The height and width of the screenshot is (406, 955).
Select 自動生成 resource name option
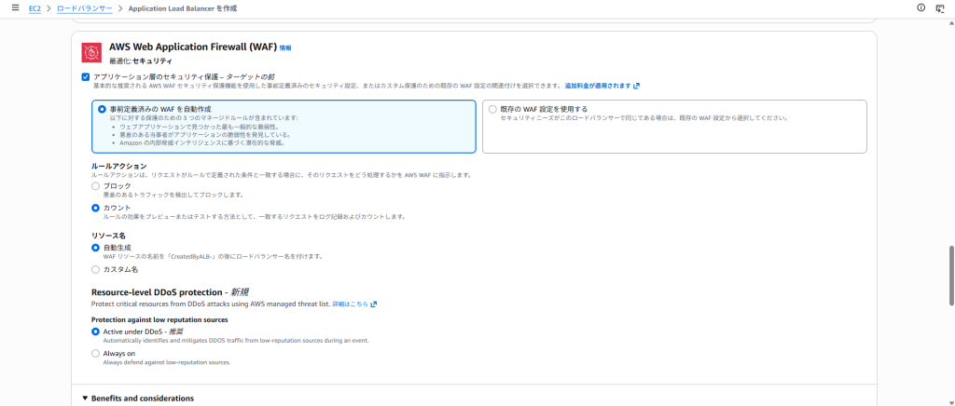[x=95, y=248]
